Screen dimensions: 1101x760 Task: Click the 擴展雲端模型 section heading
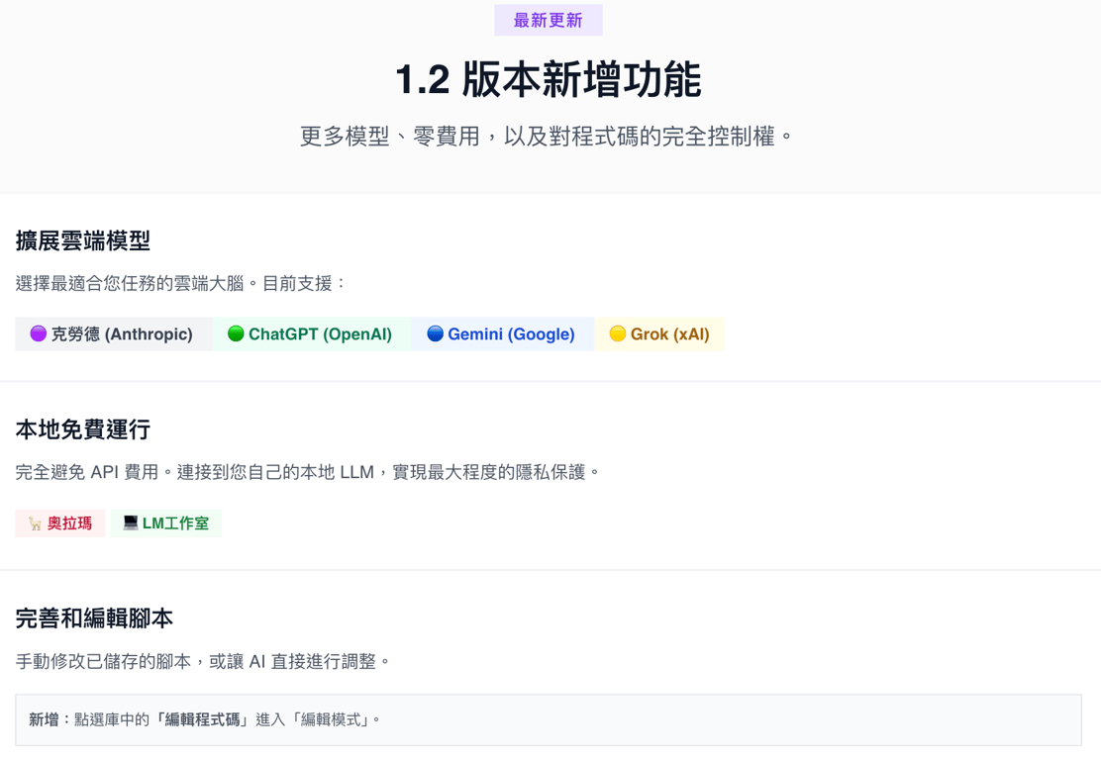coord(83,240)
